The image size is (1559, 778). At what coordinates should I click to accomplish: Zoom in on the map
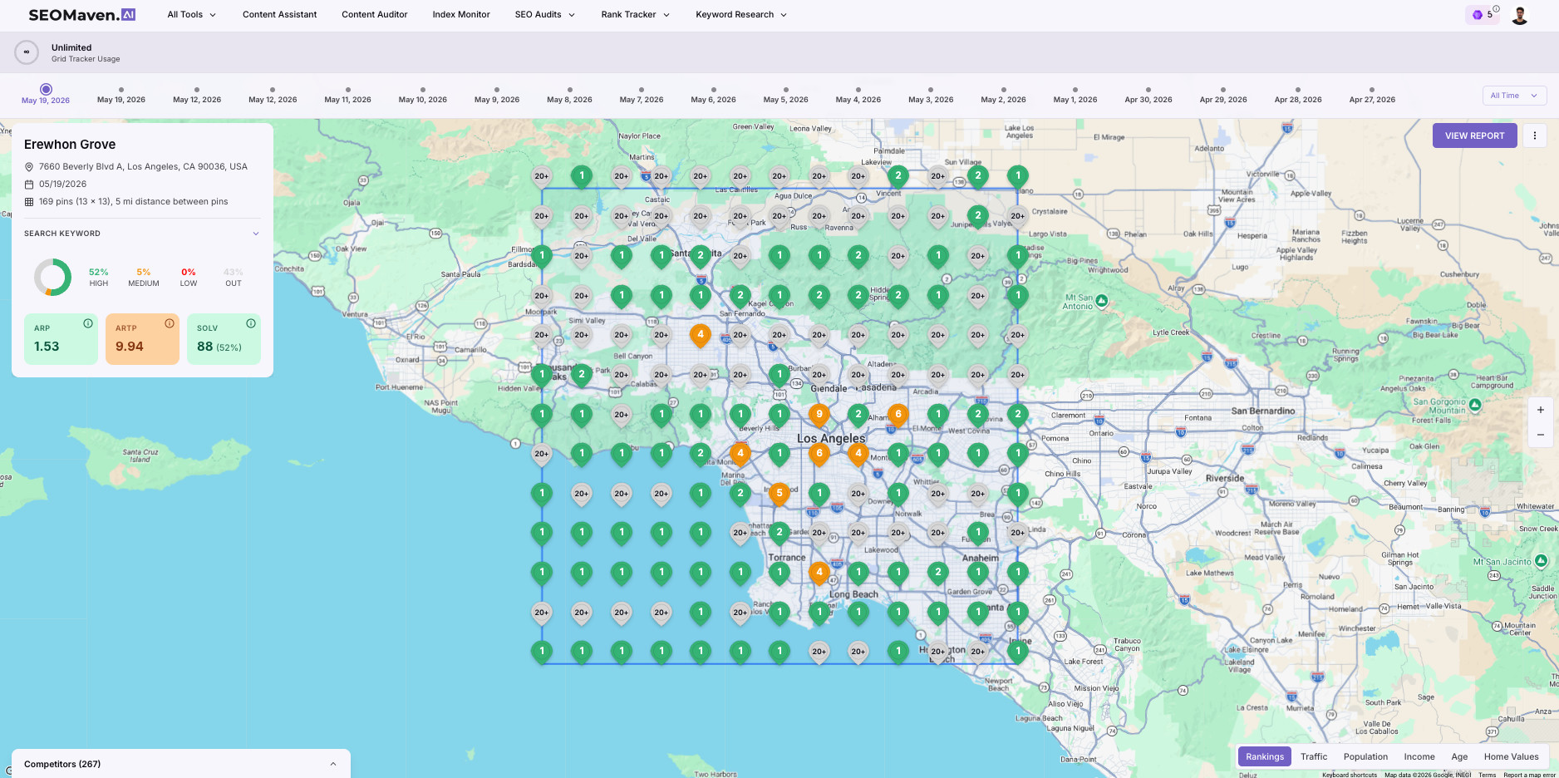(x=1540, y=410)
